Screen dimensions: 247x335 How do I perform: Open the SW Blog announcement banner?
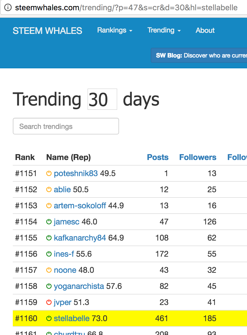pyautogui.click(x=199, y=55)
